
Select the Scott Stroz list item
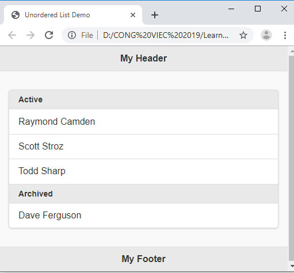[143, 147]
